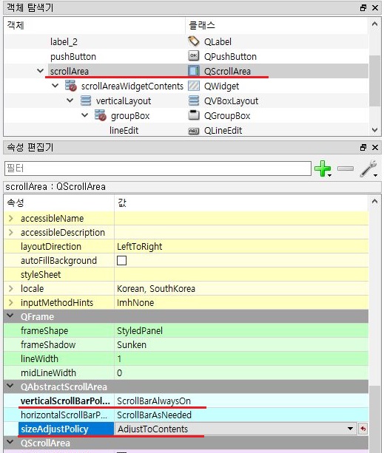This screenshot has width=384, height=453.
Task: Click the object tree scrollbar thumb
Action: 374,81
